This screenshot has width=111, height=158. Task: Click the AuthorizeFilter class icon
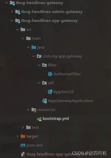pos(50,74)
